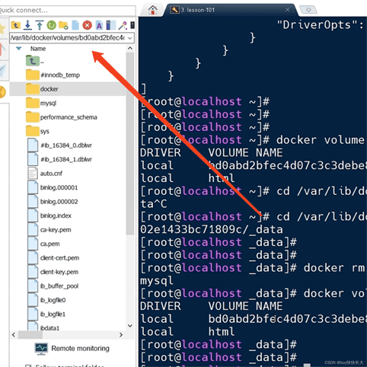
Task: Select the ib_logfile0 file
Action: (x=46, y=300)
